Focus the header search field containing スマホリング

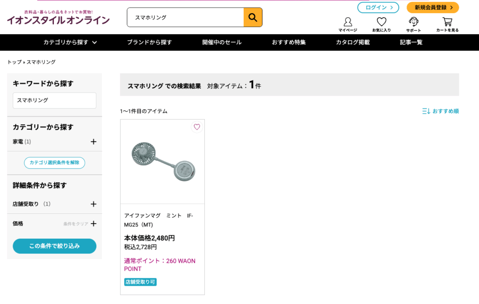[185, 17]
